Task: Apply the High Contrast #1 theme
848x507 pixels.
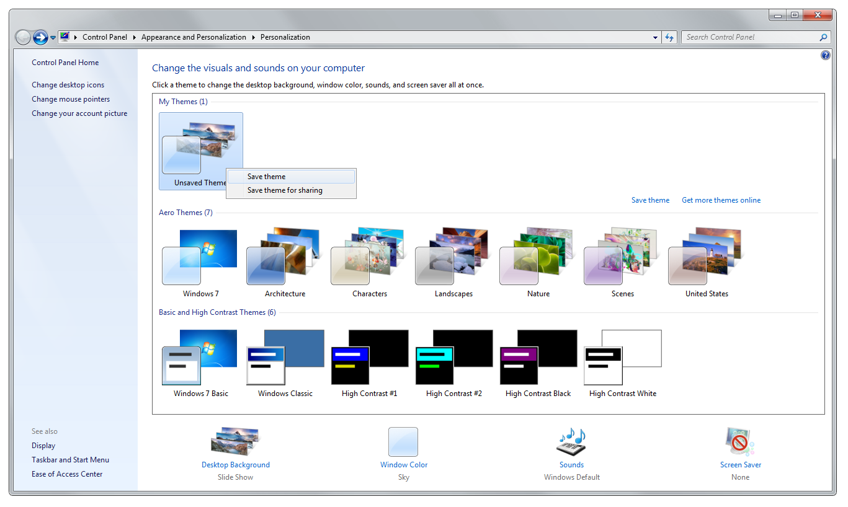Action: click(369, 363)
